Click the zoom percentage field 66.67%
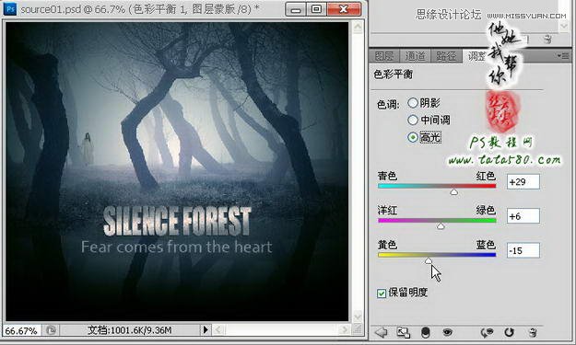 click(x=21, y=330)
